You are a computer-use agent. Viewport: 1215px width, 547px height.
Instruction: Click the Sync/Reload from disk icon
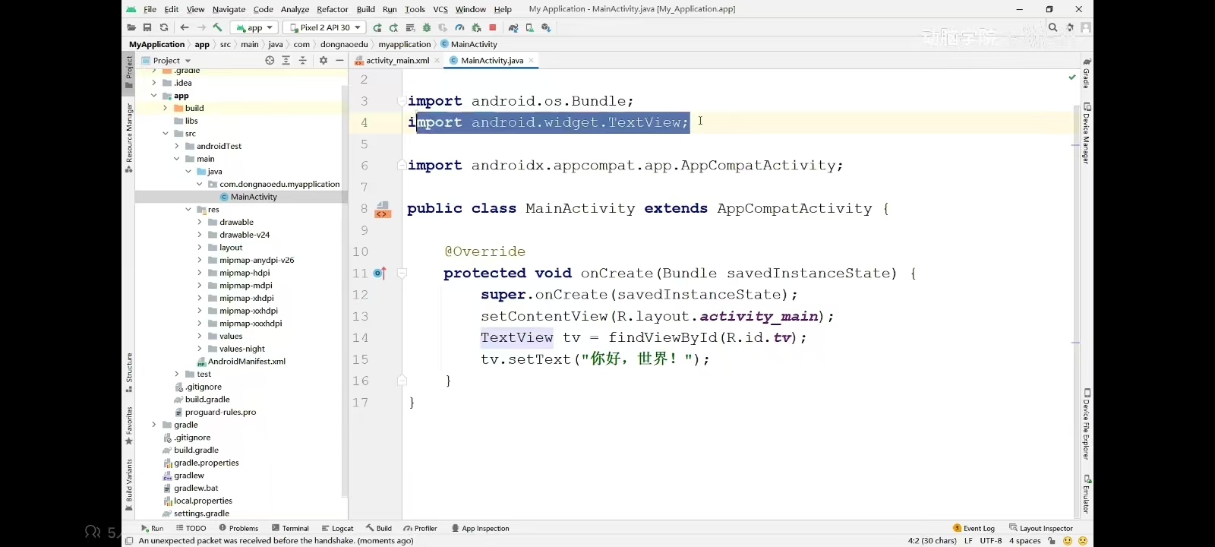click(x=163, y=27)
